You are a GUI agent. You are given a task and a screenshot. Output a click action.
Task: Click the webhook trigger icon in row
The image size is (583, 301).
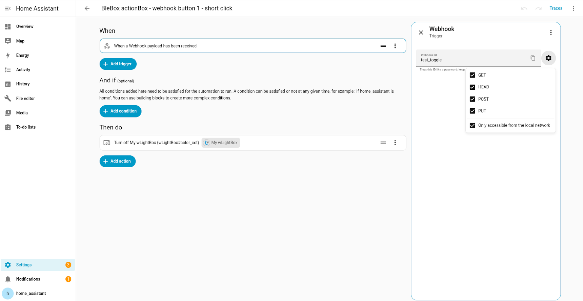pyautogui.click(x=107, y=46)
